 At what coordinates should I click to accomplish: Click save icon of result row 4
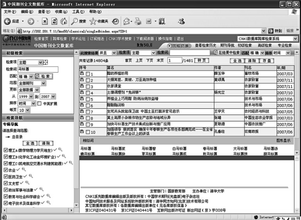[82, 92]
